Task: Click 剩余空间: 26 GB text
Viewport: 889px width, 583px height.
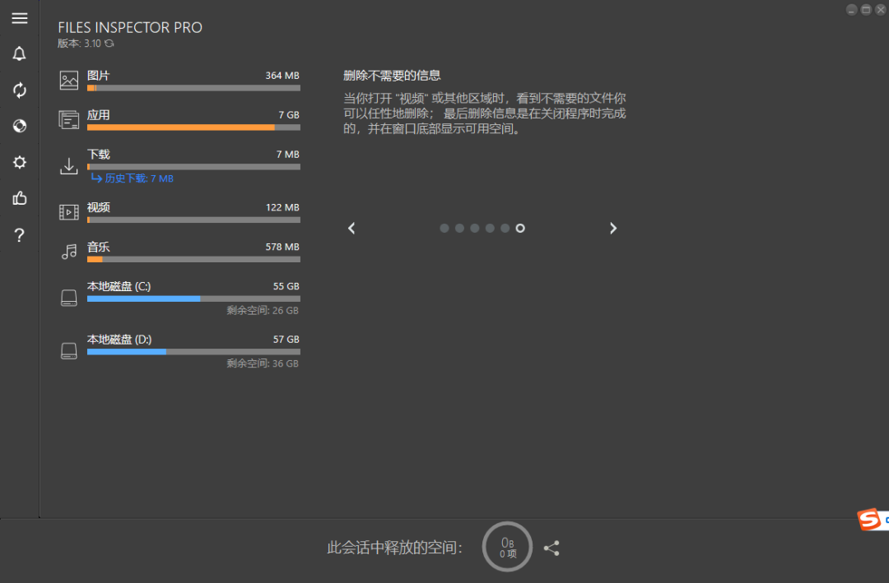Action: [x=263, y=311]
